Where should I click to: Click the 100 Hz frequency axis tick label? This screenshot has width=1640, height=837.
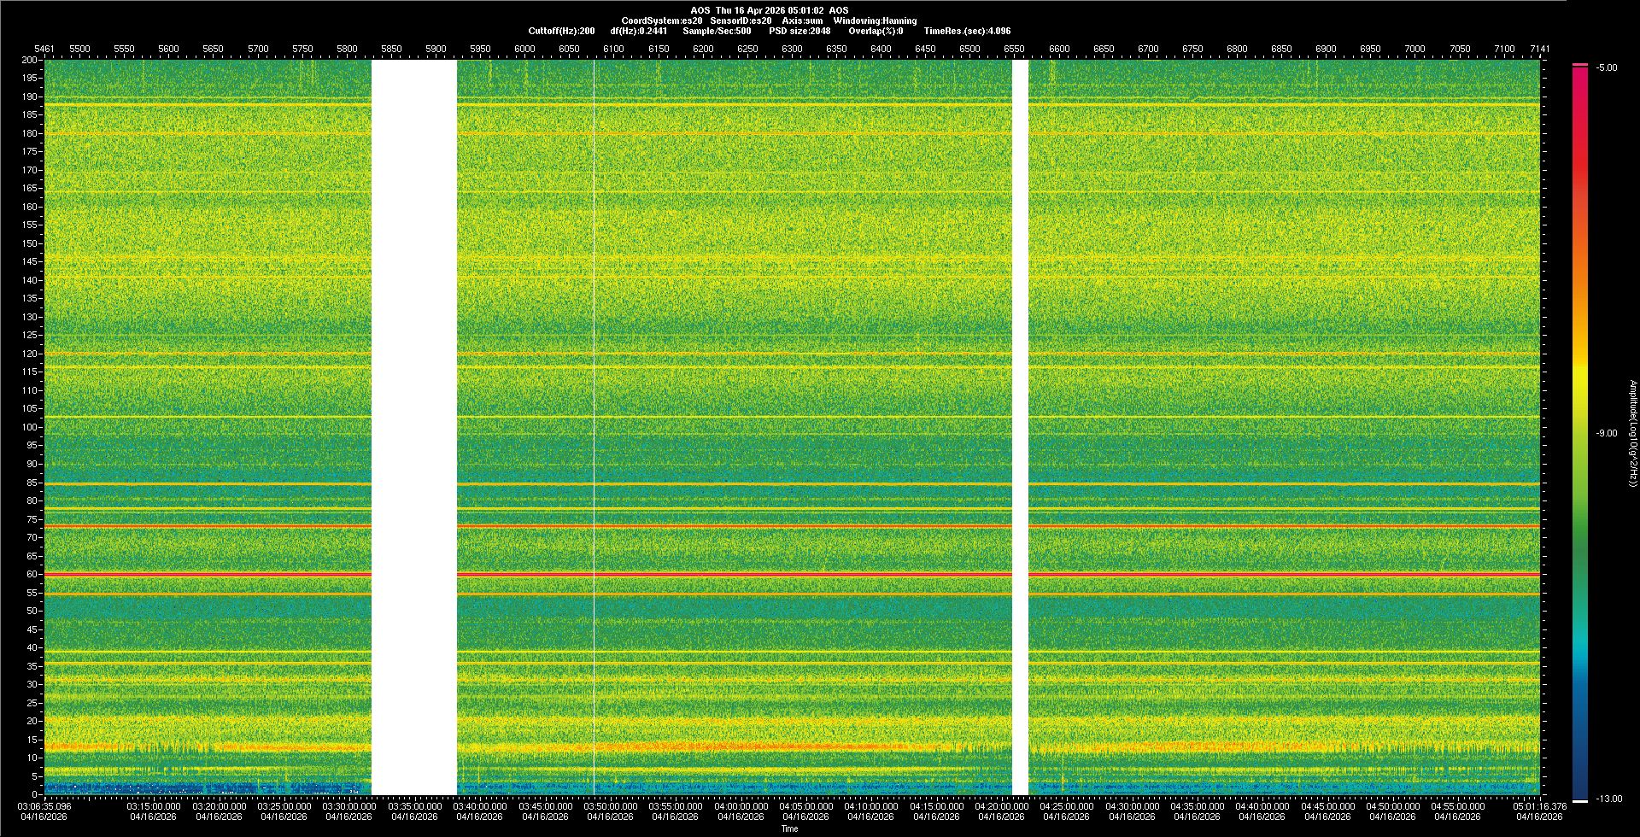(30, 427)
